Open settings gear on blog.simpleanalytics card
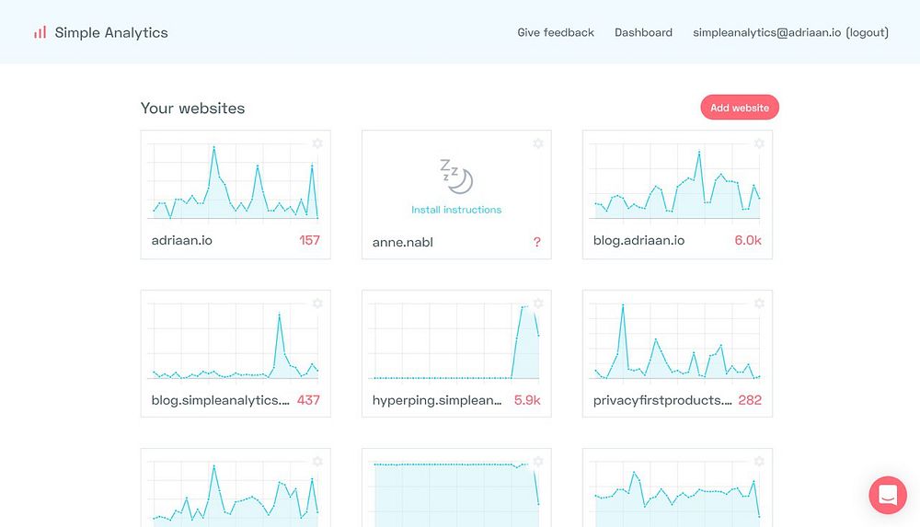This screenshot has width=920, height=527. (317, 303)
